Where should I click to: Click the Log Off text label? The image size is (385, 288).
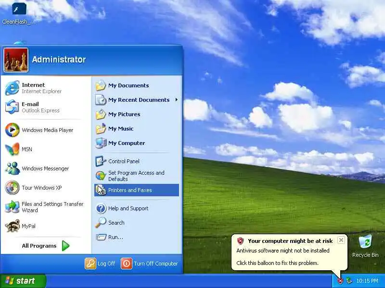click(x=106, y=264)
